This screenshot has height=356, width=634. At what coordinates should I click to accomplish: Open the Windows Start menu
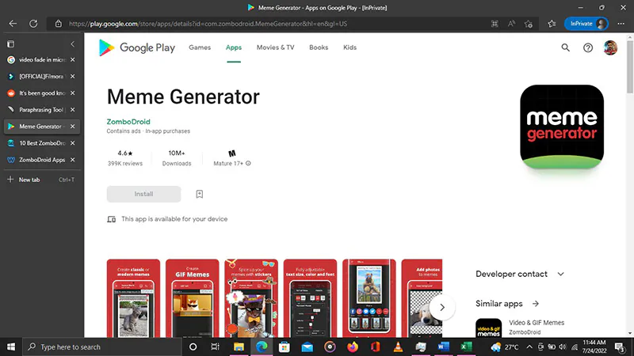[11, 347]
